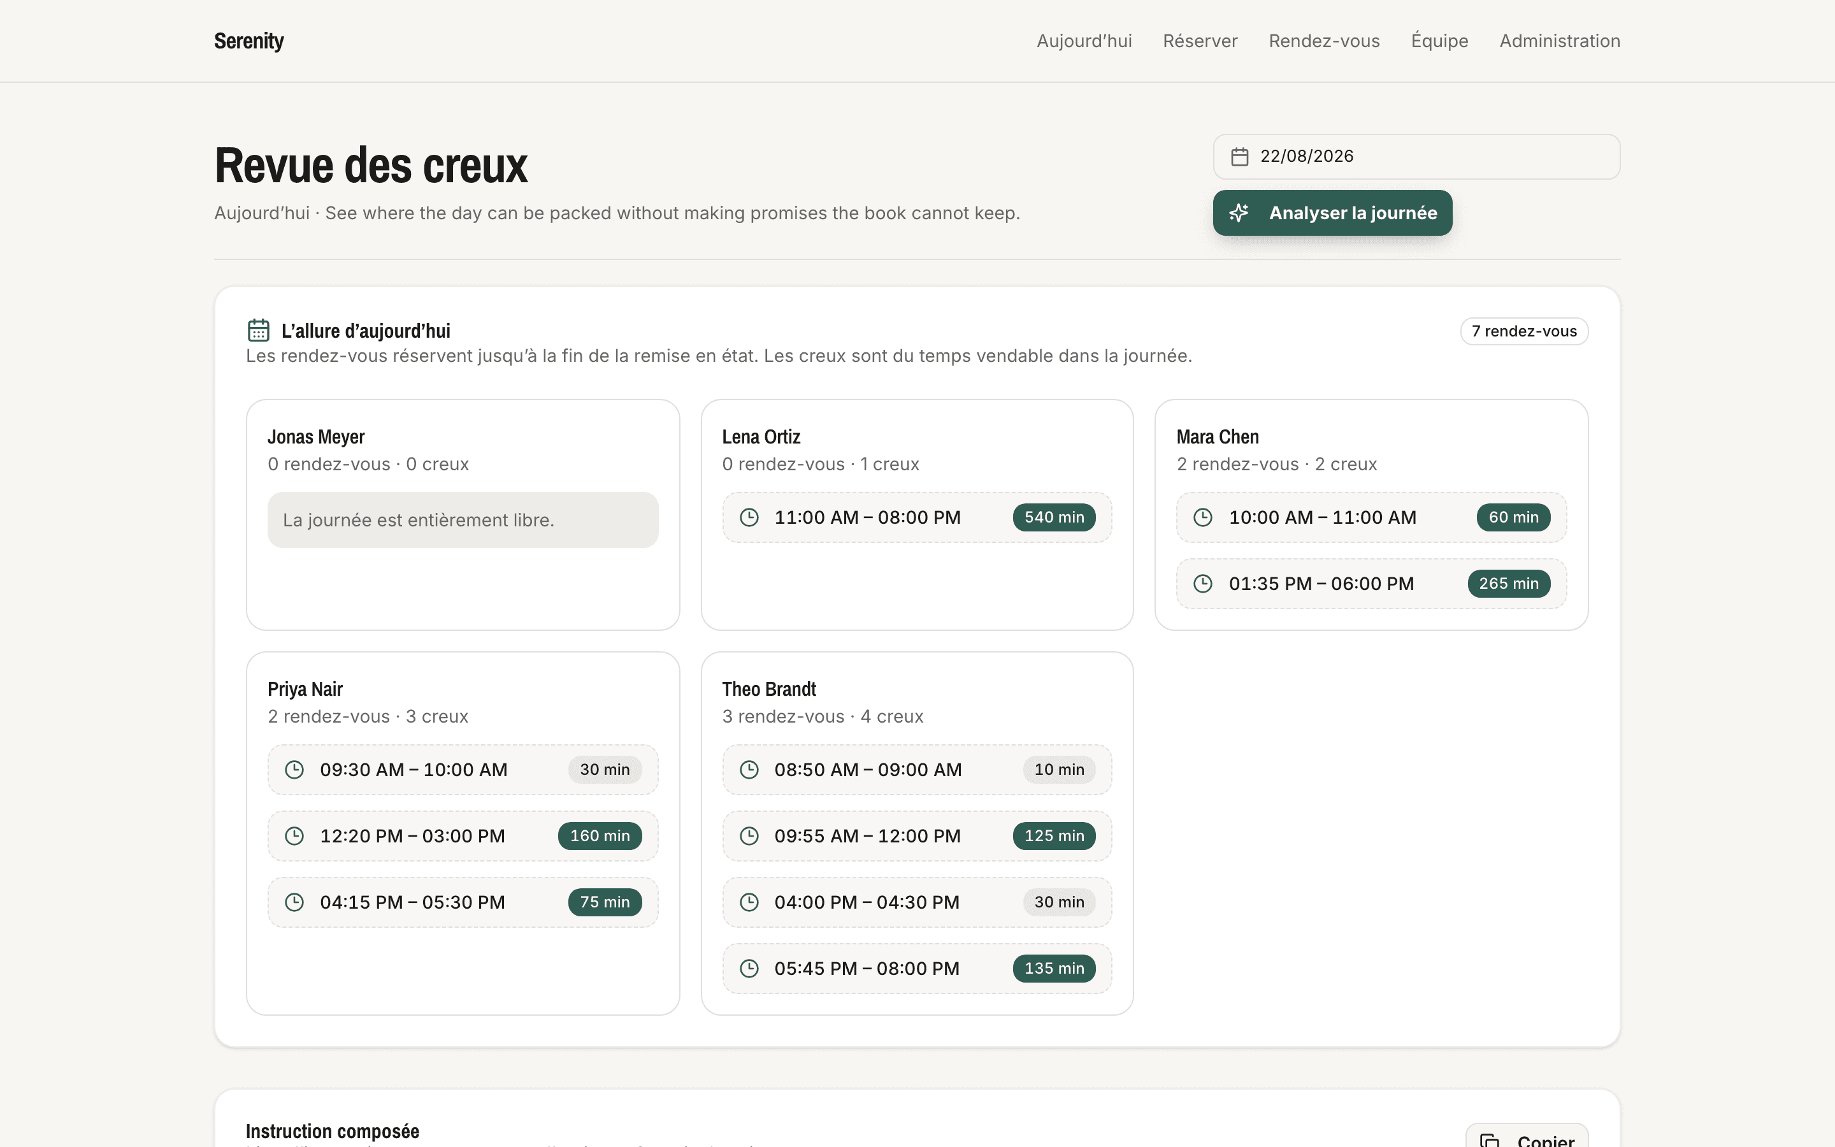The height and width of the screenshot is (1147, 1835).
Task: Click clock icon on 08:50 AM – 09:00 AM row
Action: coord(749,770)
